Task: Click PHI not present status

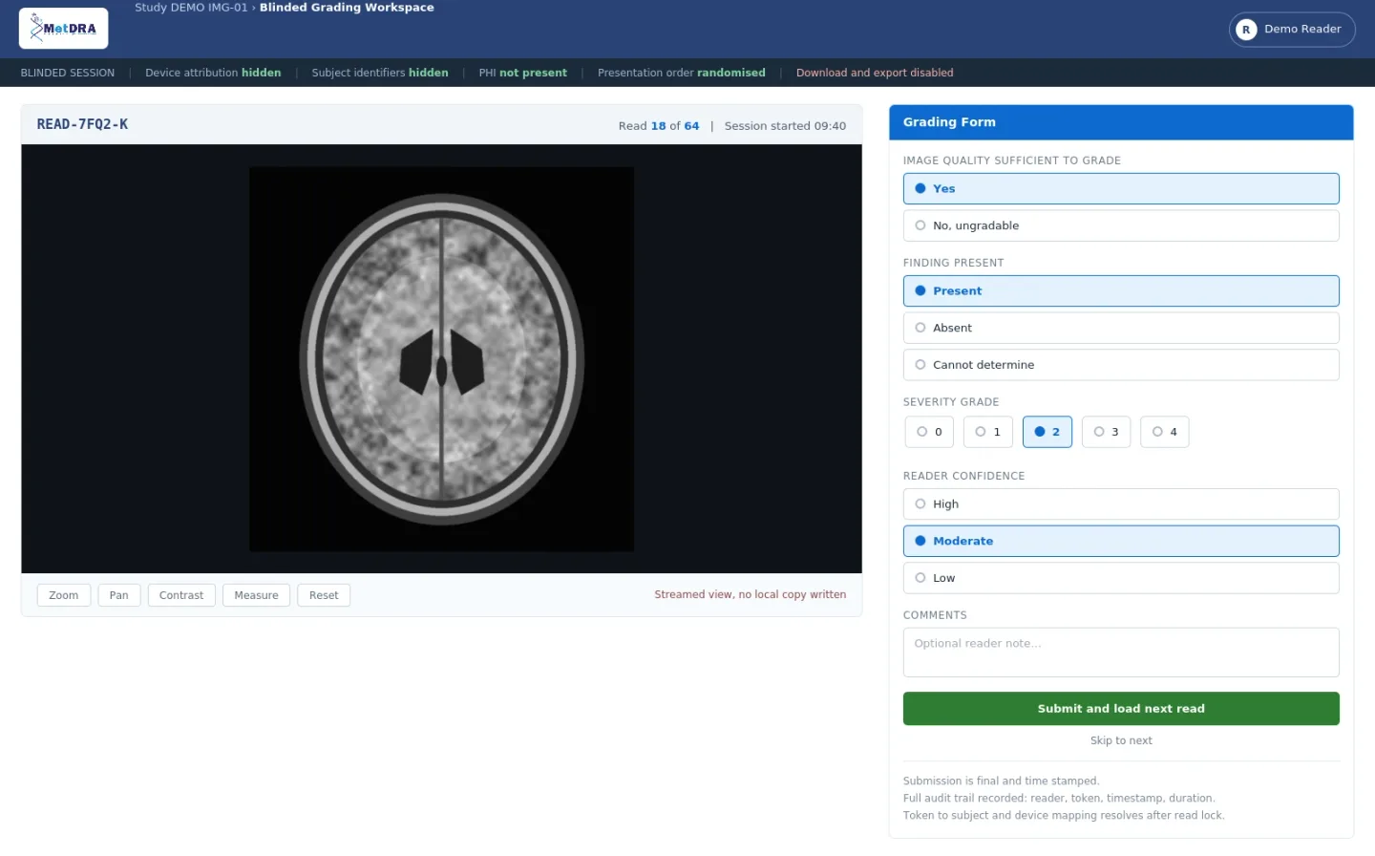Action: coord(523,73)
